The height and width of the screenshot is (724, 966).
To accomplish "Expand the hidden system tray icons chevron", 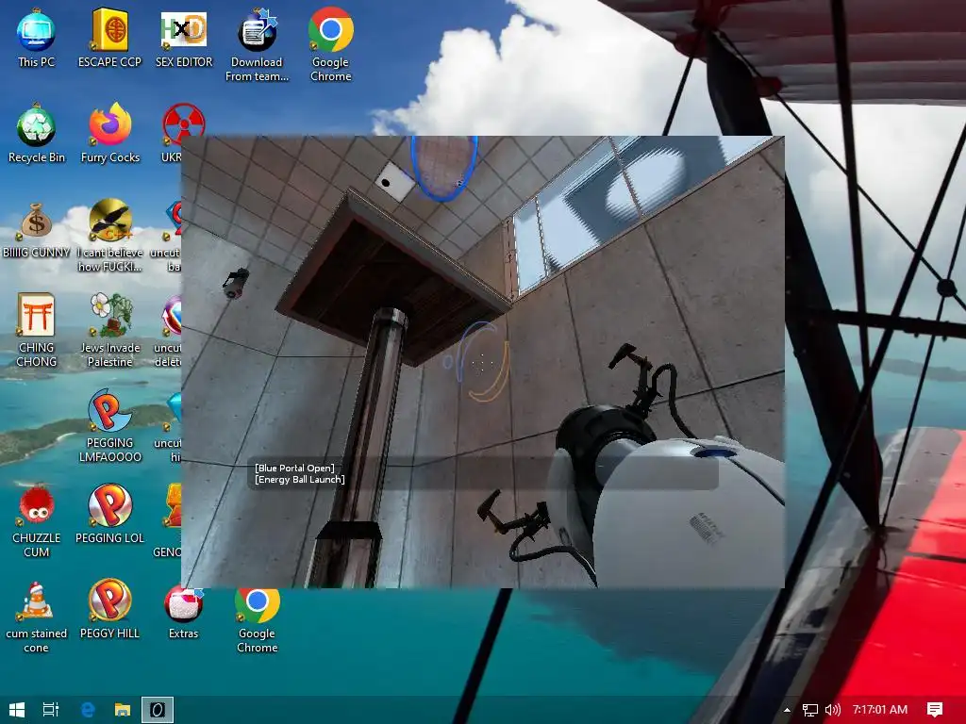I will 787,710.
